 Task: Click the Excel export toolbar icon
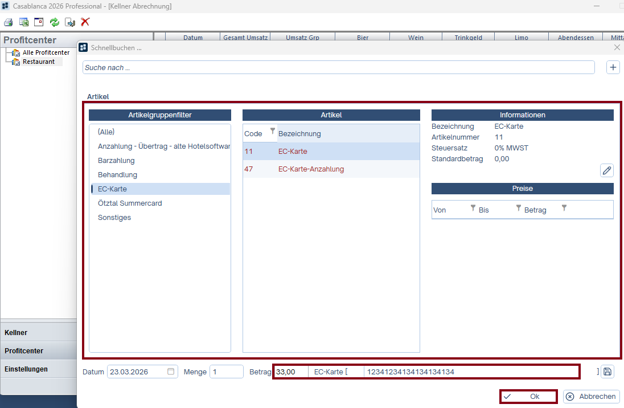(24, 22)
